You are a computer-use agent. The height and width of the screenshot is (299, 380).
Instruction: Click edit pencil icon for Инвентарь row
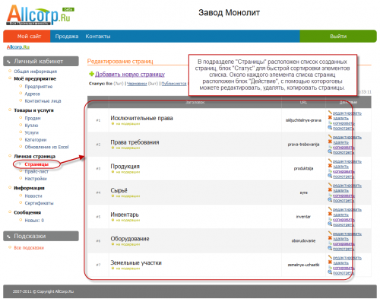tap(330, 208)
